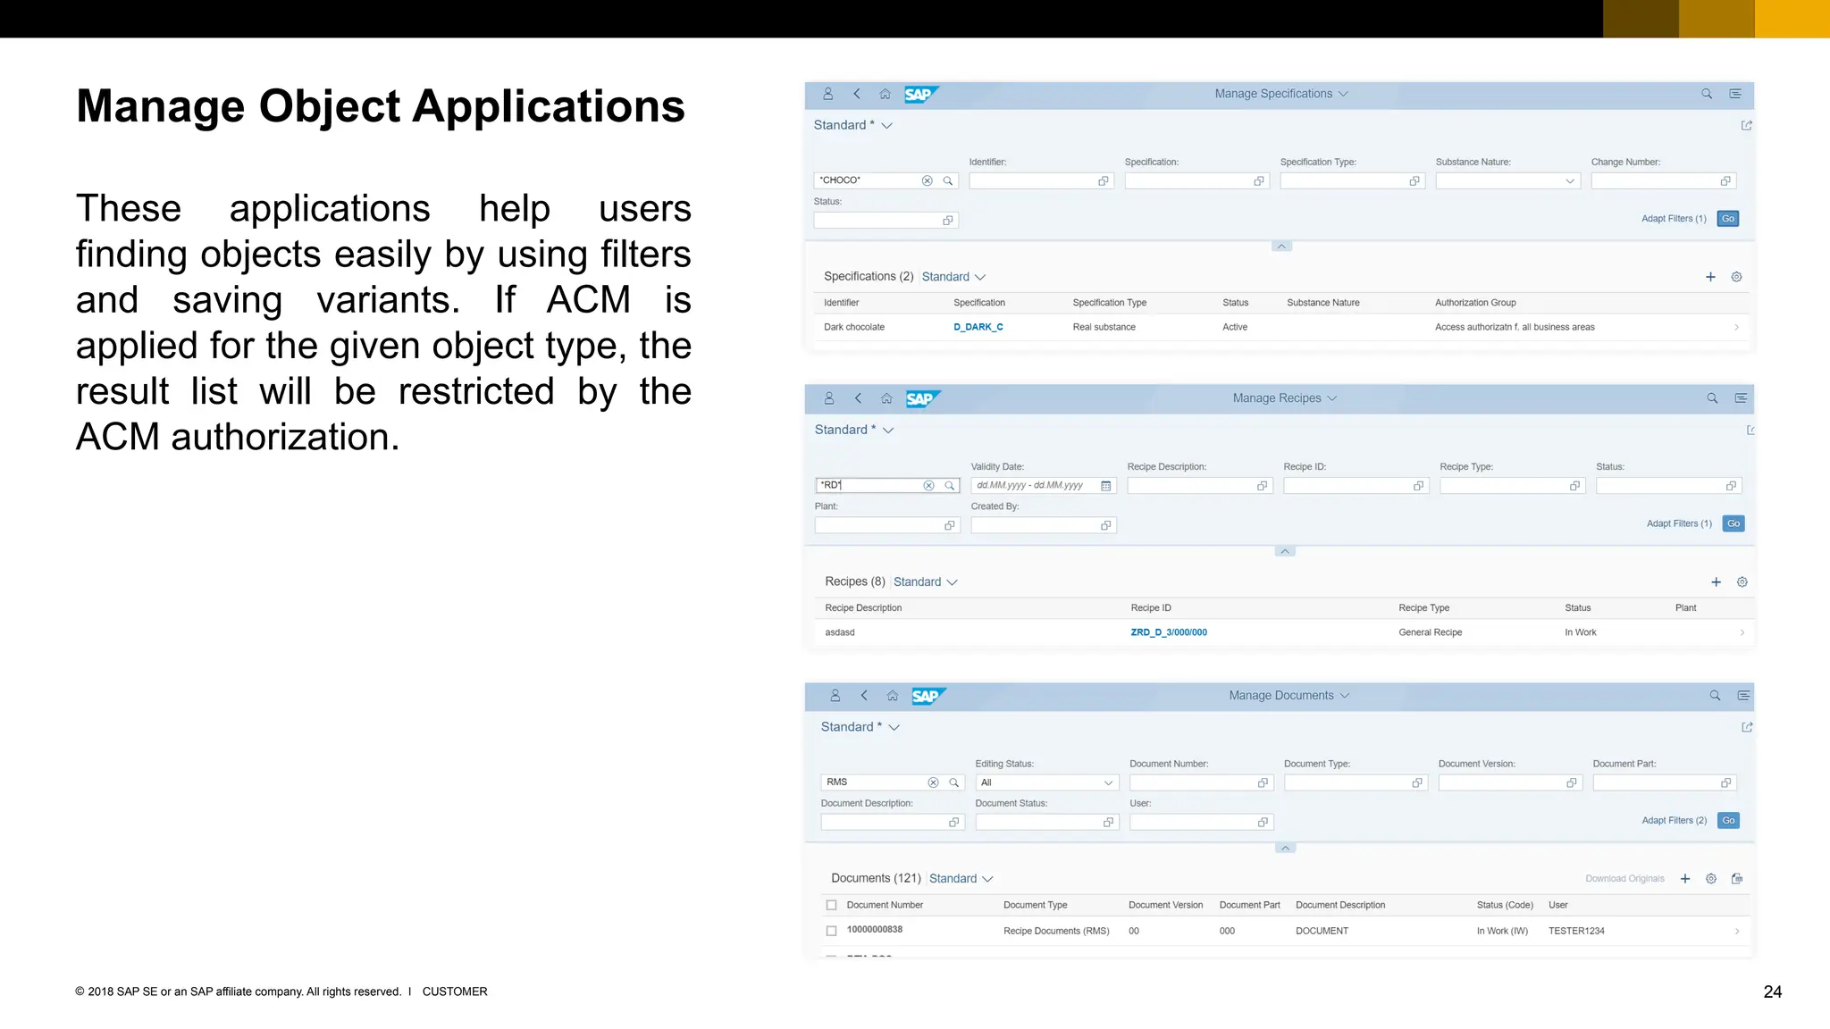The width and height of the screenshot is (1830, 1029).
Task: Click user profile icon in Manage Recipes
Action: tap(828, 398)
